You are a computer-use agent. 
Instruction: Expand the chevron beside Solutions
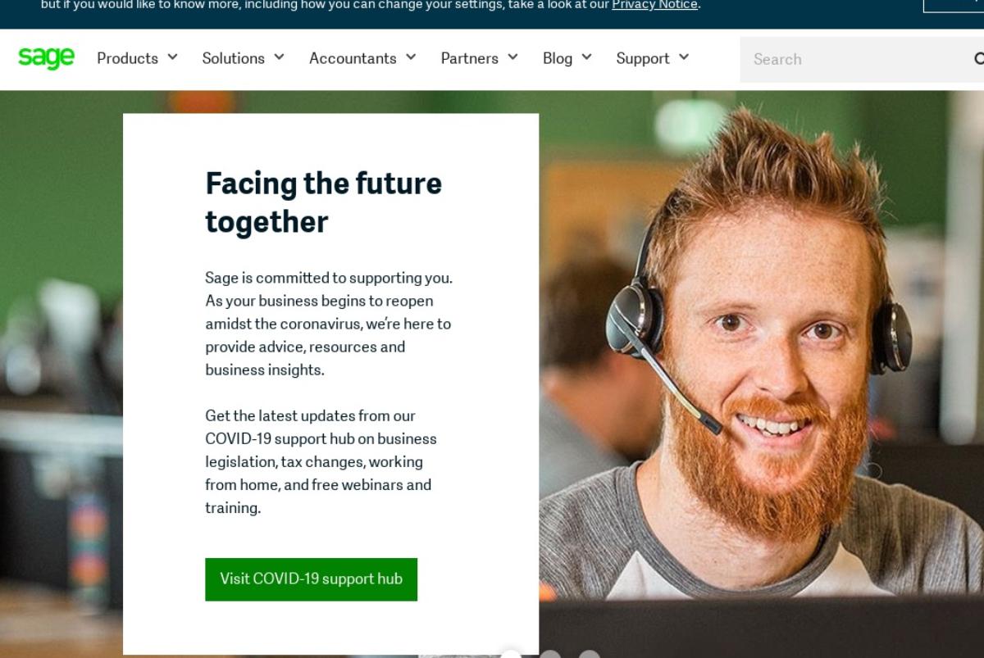pyautogui.click(x=279, y=57)
